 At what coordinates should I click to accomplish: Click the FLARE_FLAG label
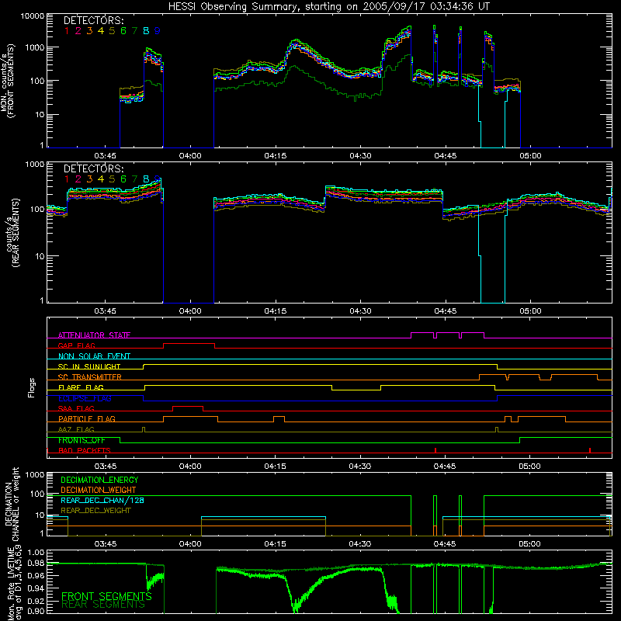[81, 387]
